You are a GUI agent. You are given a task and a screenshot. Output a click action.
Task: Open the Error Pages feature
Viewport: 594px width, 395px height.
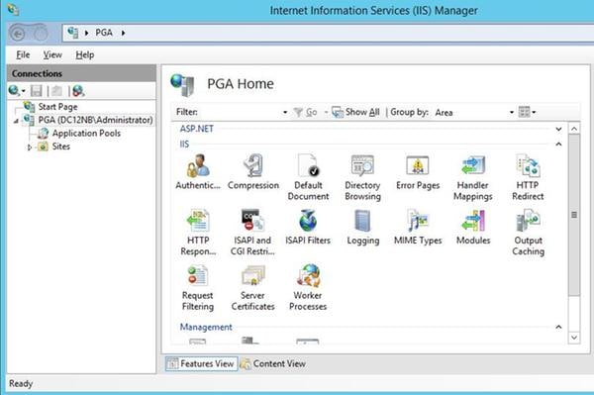[x=418, y=172]
